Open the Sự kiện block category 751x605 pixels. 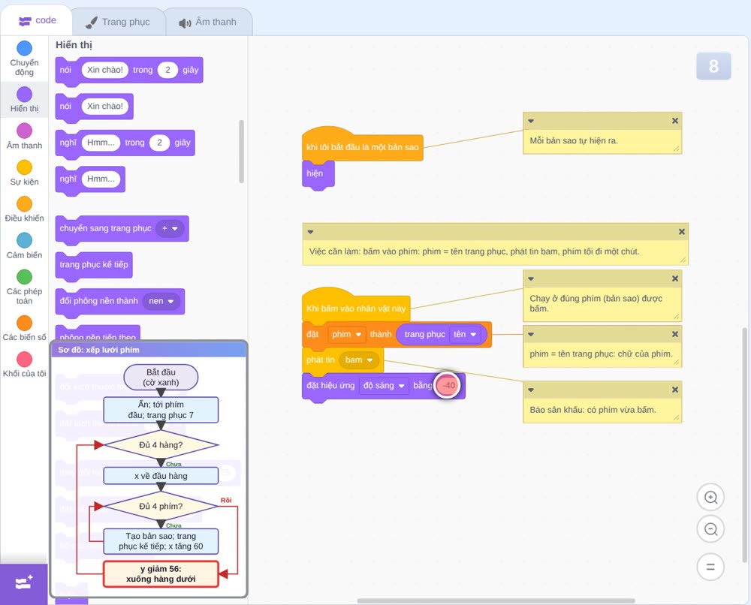[25, 173]
